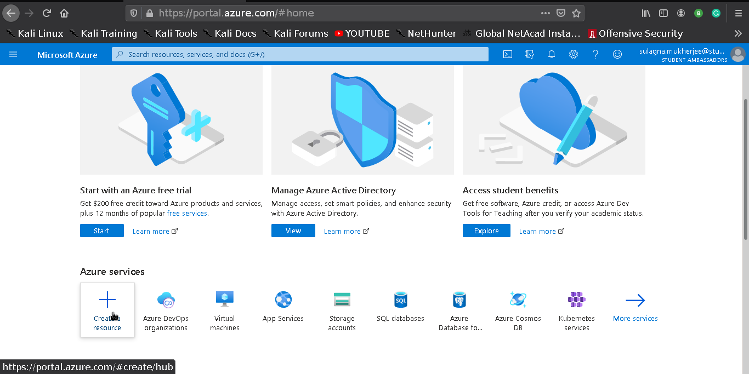Image resolution: width=749 pixels, height=374 pixels.
Task: Click View for Azure Active Directory
Action: (293, 231)
